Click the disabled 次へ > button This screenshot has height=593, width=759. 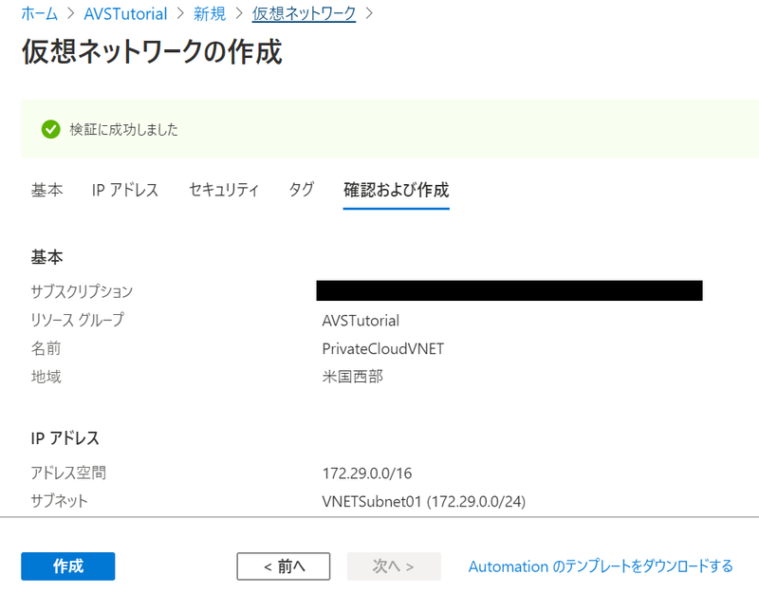click(394, 566)
